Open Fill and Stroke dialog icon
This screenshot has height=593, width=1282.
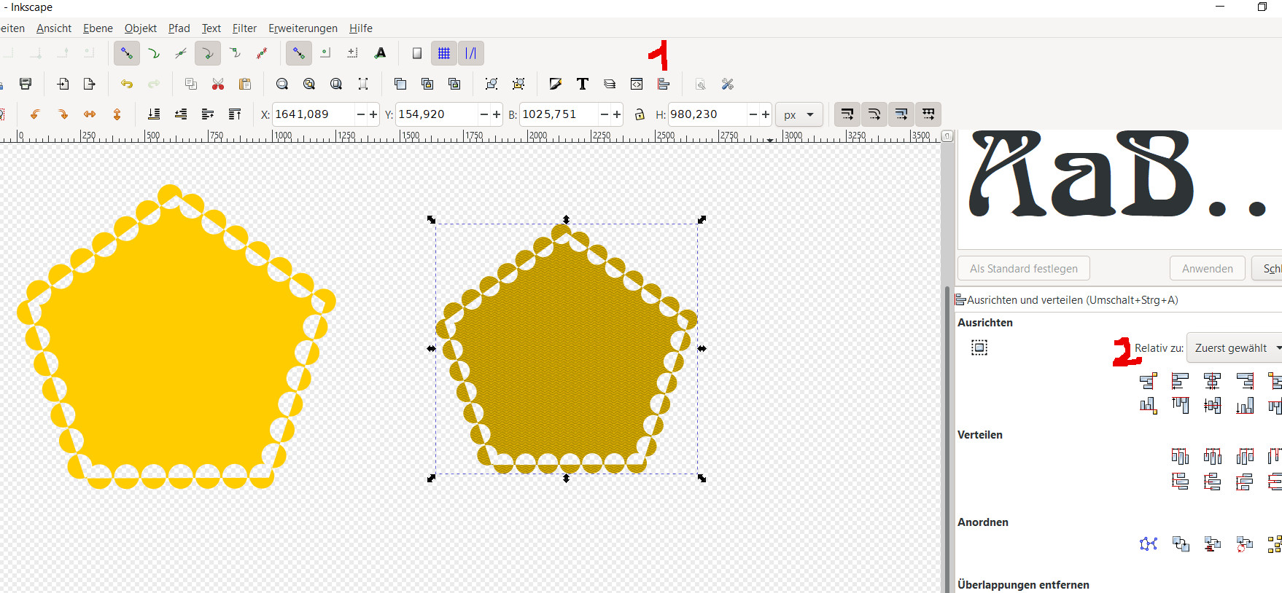pos(556,85)
